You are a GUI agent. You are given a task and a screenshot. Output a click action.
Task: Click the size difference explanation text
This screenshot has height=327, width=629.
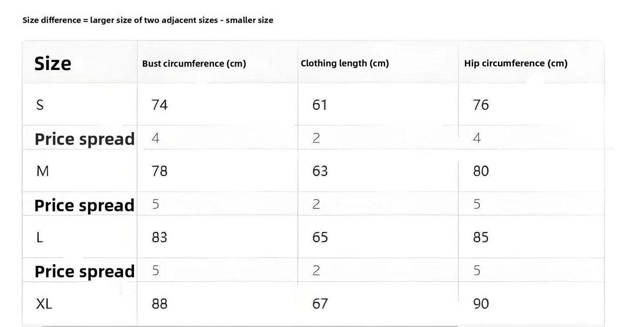[148, 20]
